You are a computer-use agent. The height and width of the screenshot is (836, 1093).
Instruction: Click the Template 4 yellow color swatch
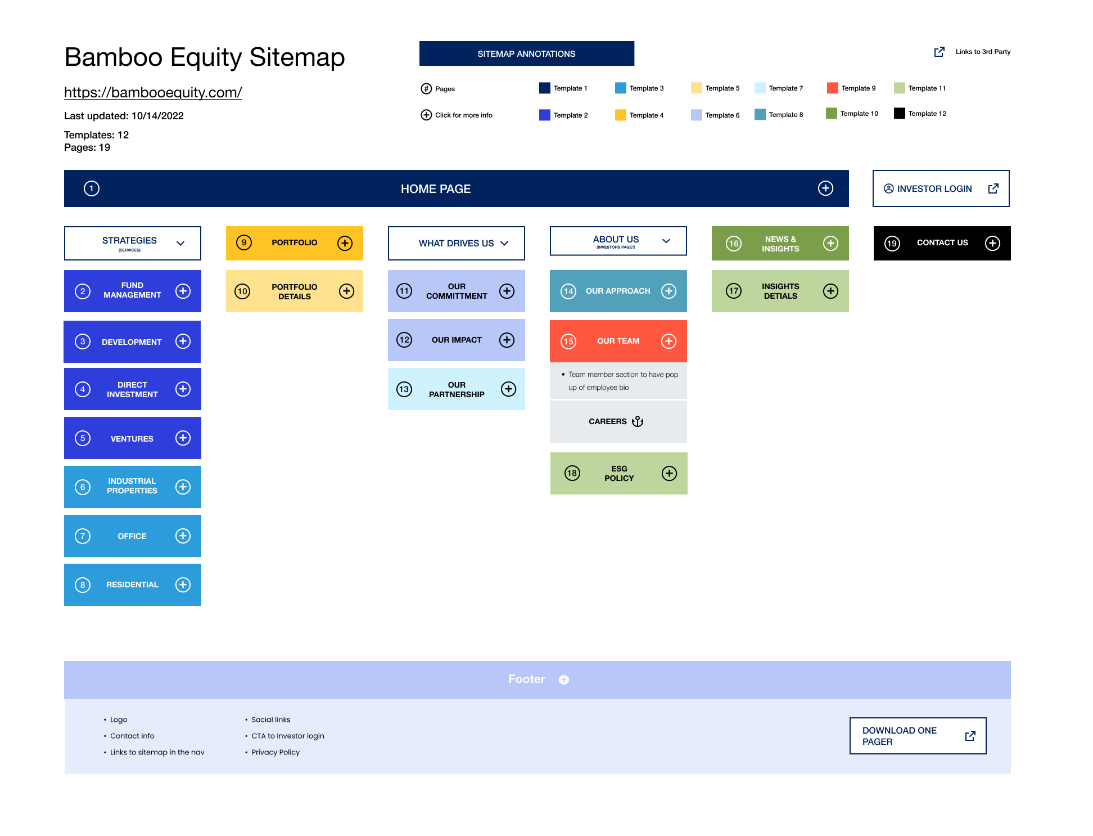click(620, 115)
